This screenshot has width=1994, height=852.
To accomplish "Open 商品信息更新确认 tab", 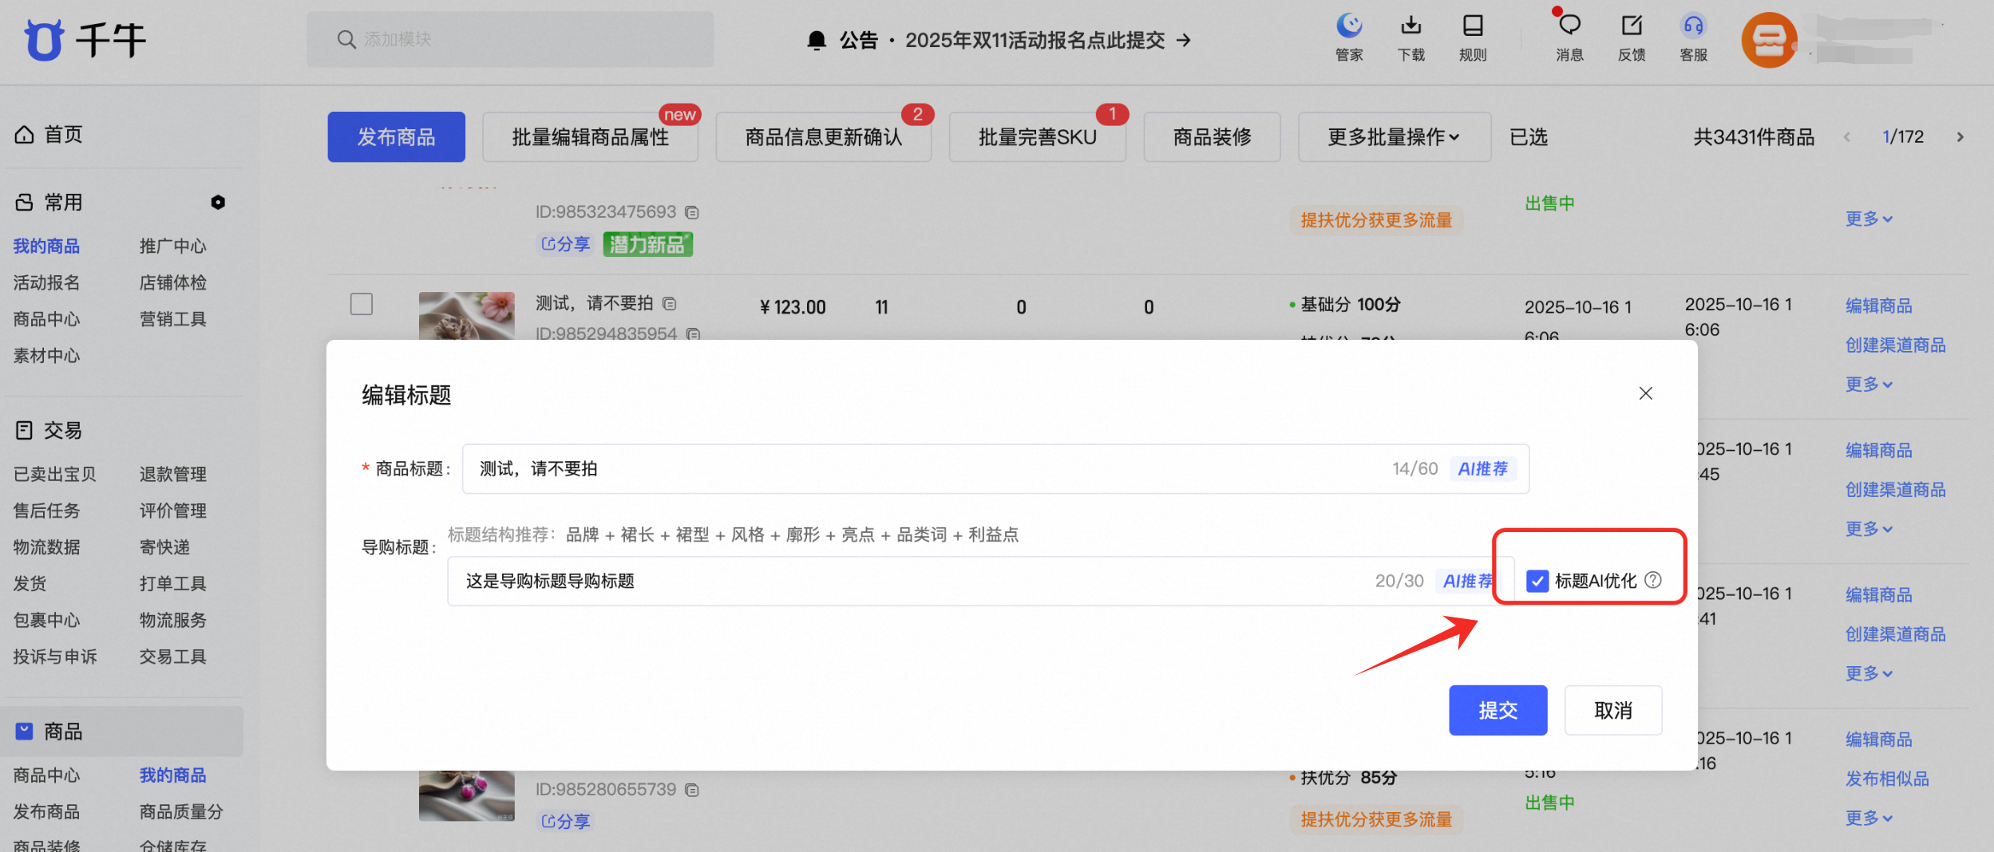I will pos(823,137).
